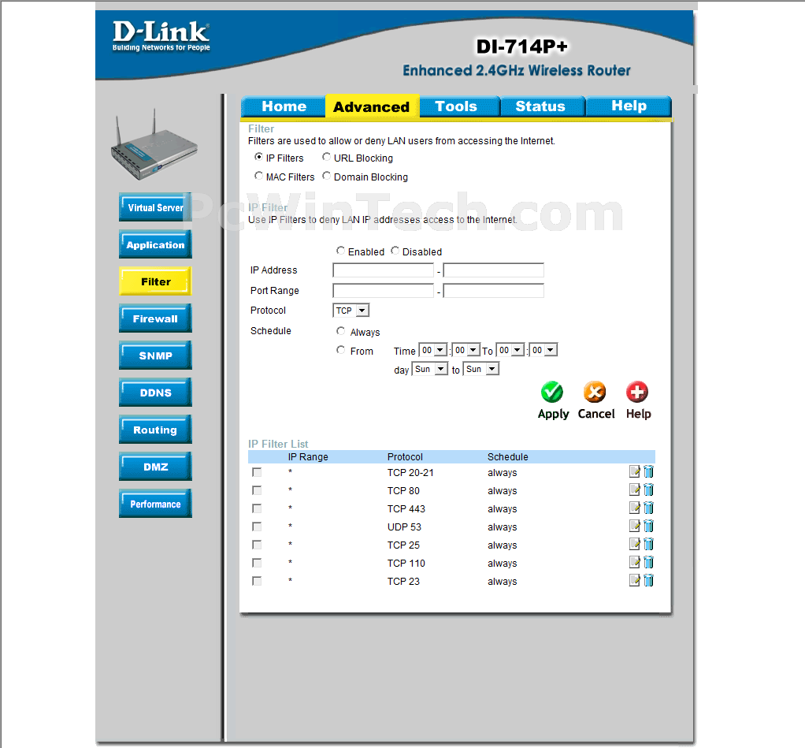Open the start minute time dropdown

(466, 350)
